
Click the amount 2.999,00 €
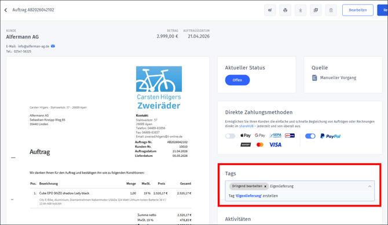coord(167,36)
